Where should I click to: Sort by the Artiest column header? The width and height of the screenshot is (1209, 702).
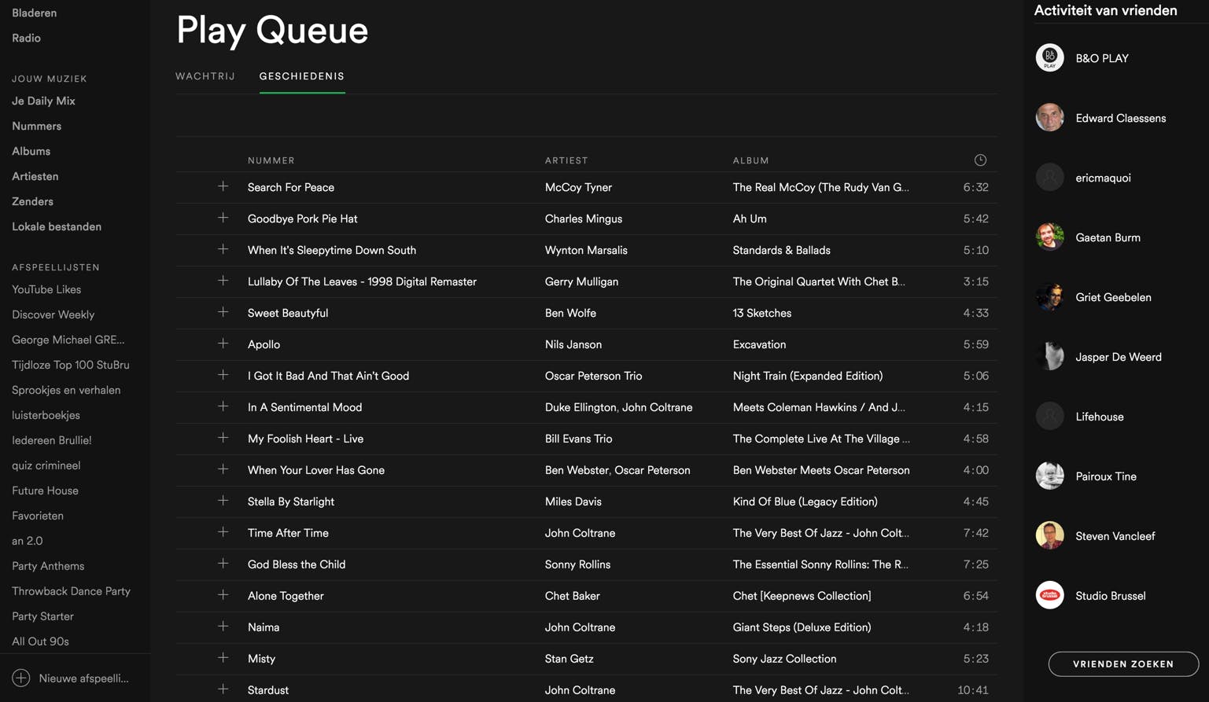(x=566, y=160)
